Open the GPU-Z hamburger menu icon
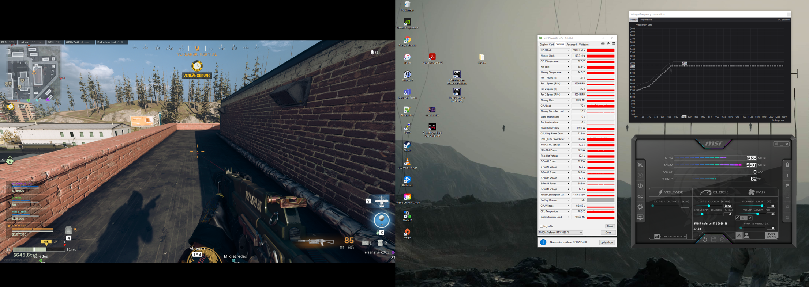809x287 pixels. pyautogui.click(x=614, y=44)
